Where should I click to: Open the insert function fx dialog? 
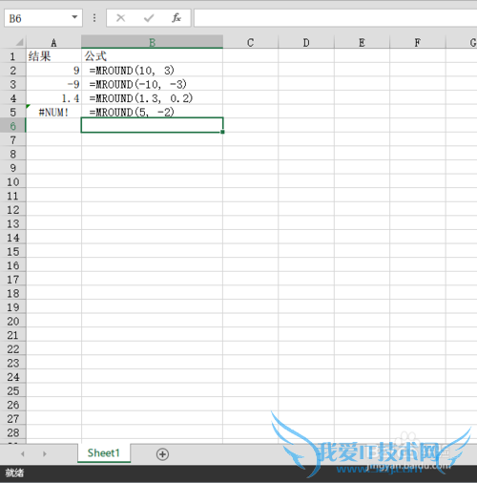tap(176, 18)
